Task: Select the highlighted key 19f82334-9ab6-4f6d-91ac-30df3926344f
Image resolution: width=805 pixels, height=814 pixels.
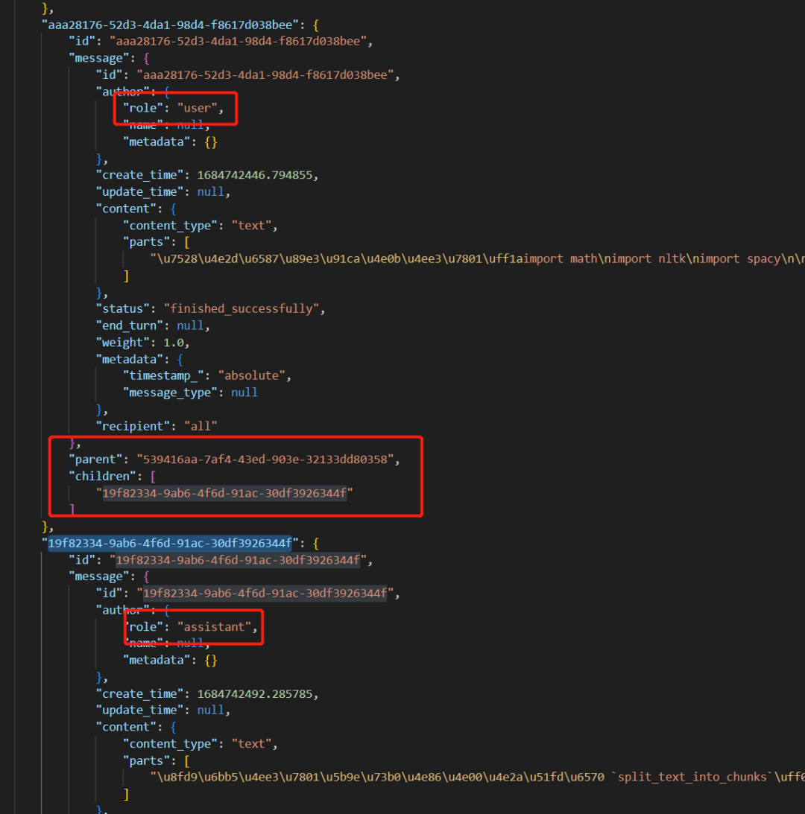Action: (170, 543)
